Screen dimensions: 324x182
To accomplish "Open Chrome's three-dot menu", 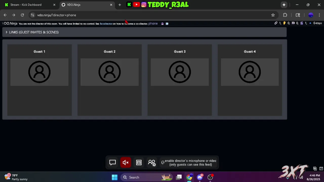I will tap(319, 15).
